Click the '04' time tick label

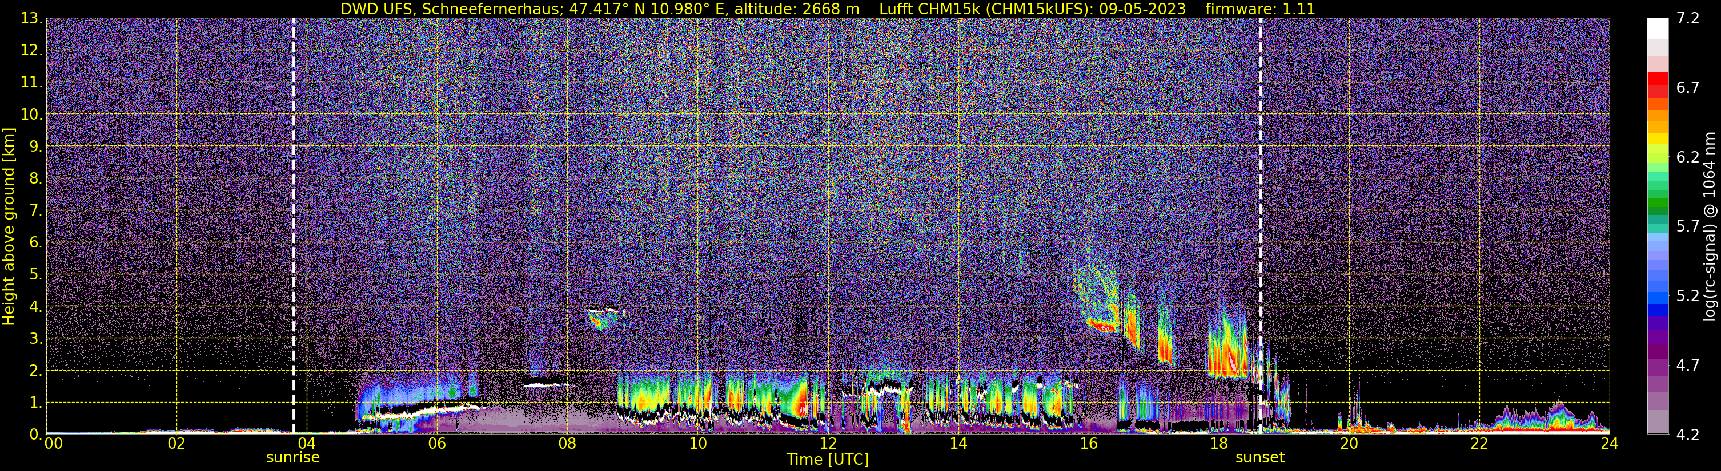307,444
